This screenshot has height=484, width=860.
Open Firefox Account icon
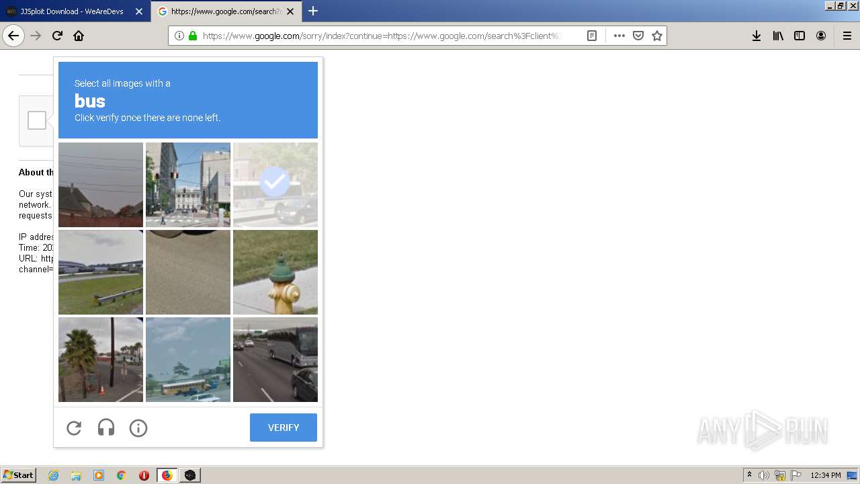821,36
